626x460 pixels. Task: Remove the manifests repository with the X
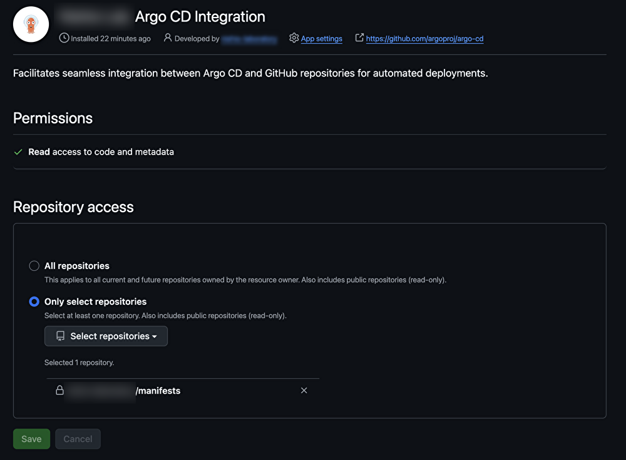click(x=304, y=391)
